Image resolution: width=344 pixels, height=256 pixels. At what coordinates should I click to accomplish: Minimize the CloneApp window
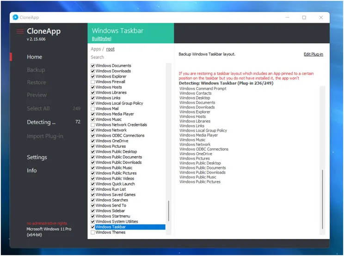pyautogui.click(x=288, y=17)
